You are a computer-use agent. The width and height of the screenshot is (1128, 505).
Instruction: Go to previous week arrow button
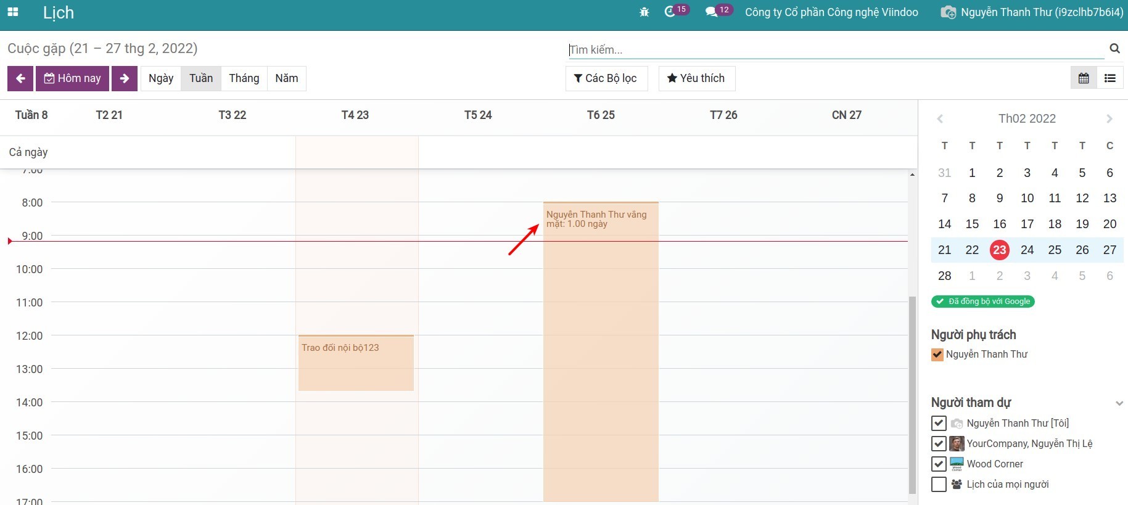point(20,78)
